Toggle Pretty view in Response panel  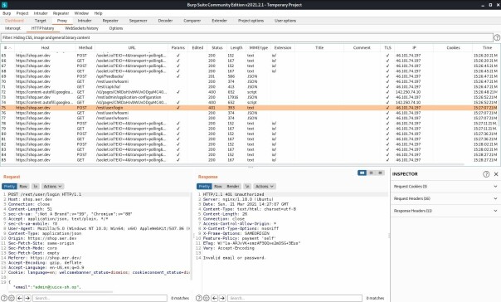point(204,186)
